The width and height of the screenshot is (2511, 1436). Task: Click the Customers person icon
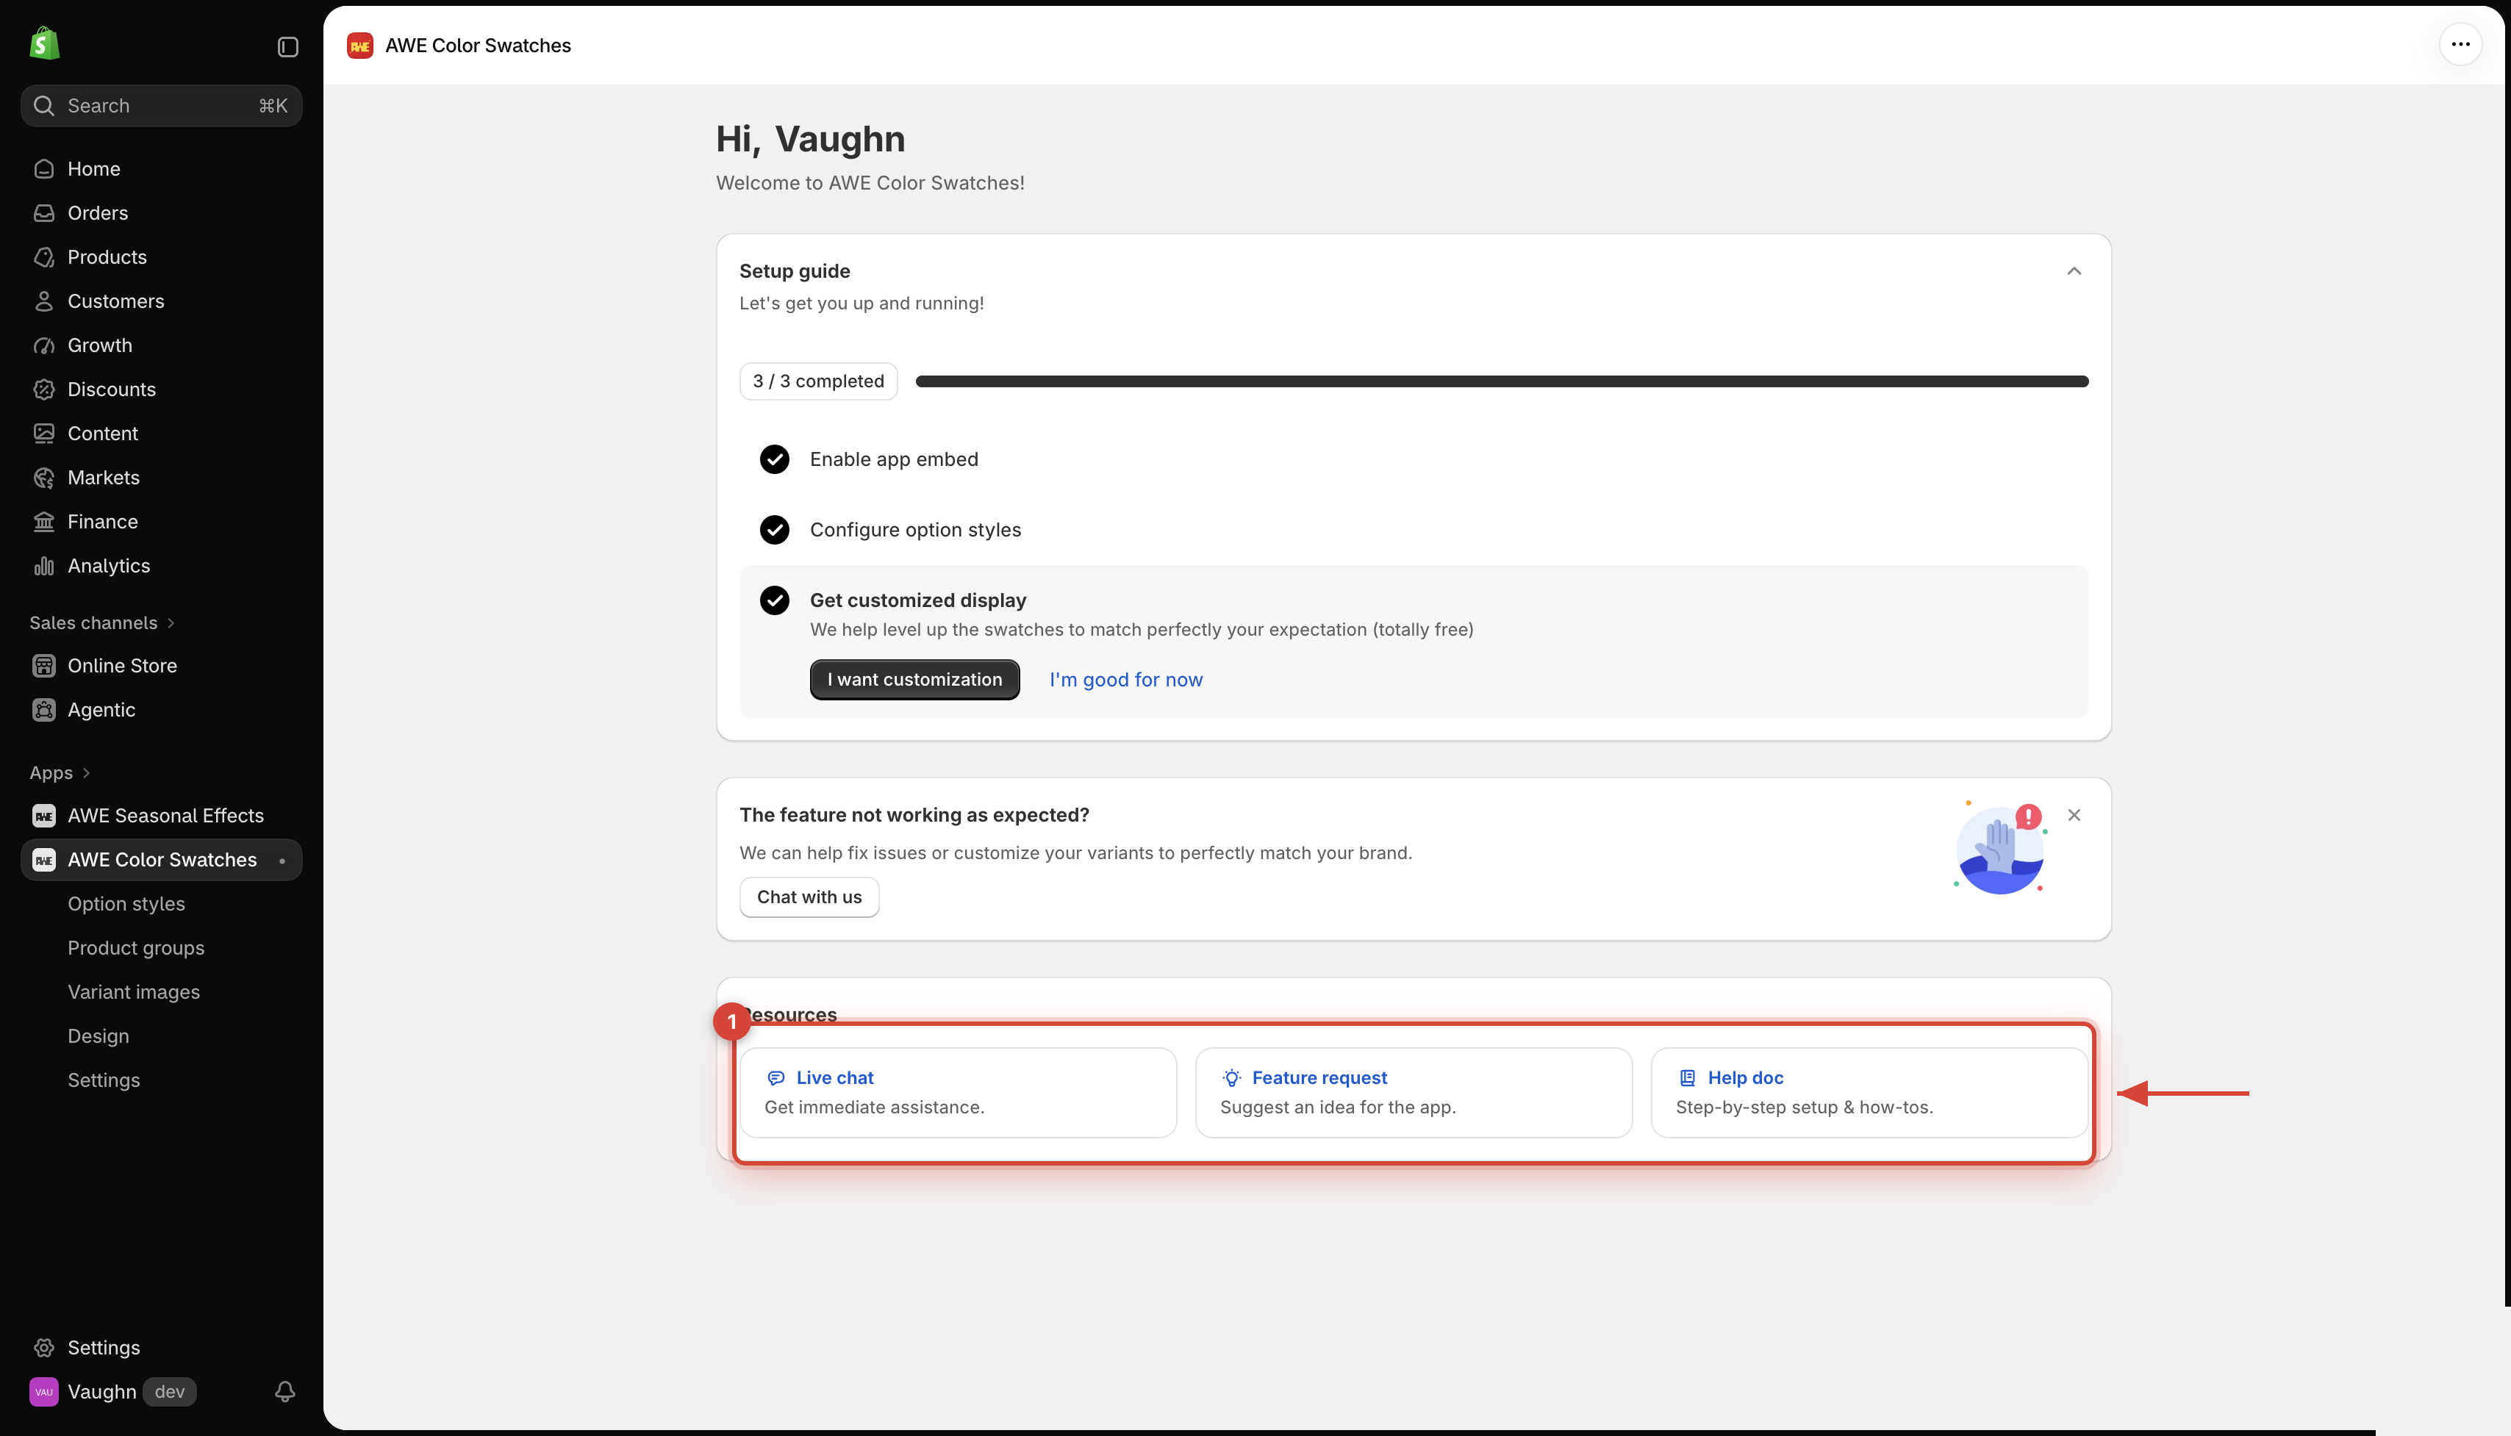pos(43,301)
